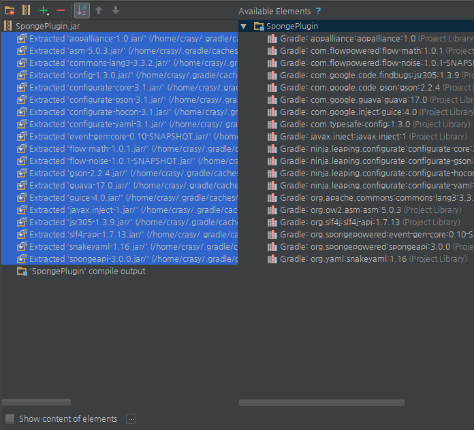Select Gradle: org.slf4j:slf4j-api:1.7.13 library
The height and width of the screenshot is (430, 474).
pos(364,222)
